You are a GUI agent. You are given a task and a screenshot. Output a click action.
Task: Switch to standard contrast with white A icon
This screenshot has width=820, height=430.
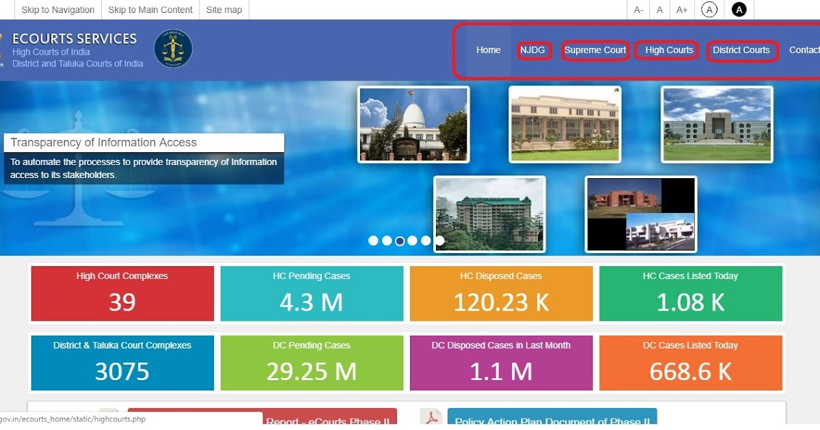pos(709,10)
